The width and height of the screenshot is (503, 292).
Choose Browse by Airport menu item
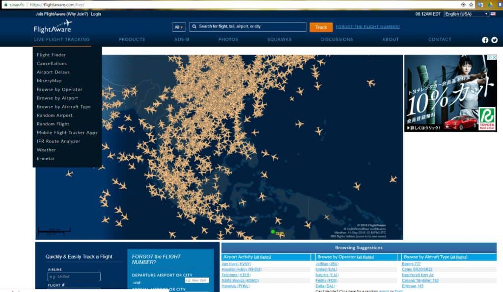57,98
